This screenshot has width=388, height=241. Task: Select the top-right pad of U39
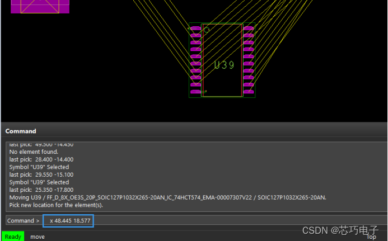249,28
